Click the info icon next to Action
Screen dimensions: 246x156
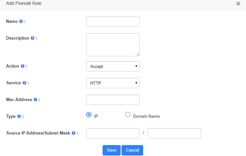tap(23, 66)
